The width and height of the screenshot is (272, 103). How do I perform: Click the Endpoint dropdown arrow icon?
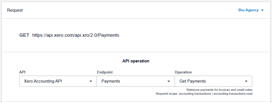(168, 81)
